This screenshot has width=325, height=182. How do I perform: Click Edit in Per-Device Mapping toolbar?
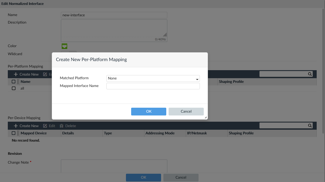tap(49, 126)
